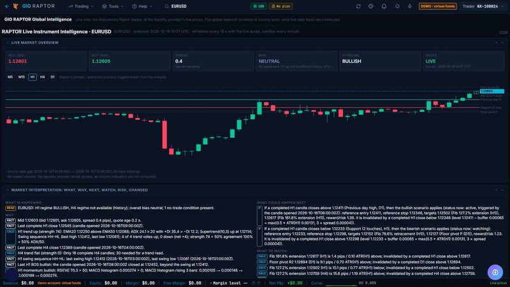Image resolution: width=510 pixels, height=287 pixels.
Task: Click the equity curve progress bar
Action: [341, 285]
